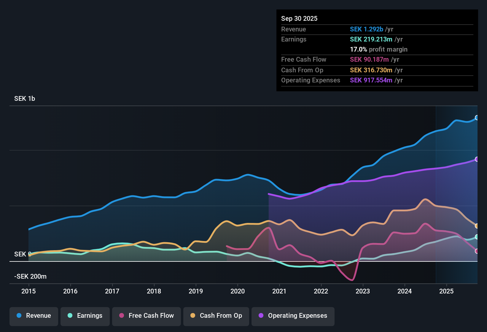487x332 pixels.
Task: Click the pink Free Cash Flow dot icon
Action: pyautogui.click(x=121, y=316)
